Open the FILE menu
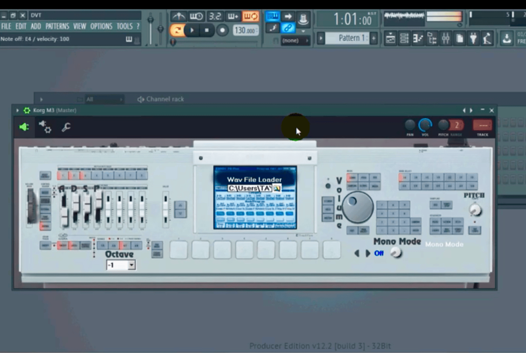 pos(6,26)
